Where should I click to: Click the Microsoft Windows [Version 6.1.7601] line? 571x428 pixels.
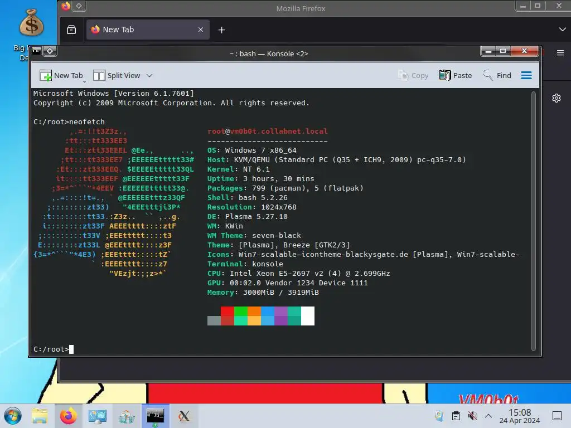(114, 93)
